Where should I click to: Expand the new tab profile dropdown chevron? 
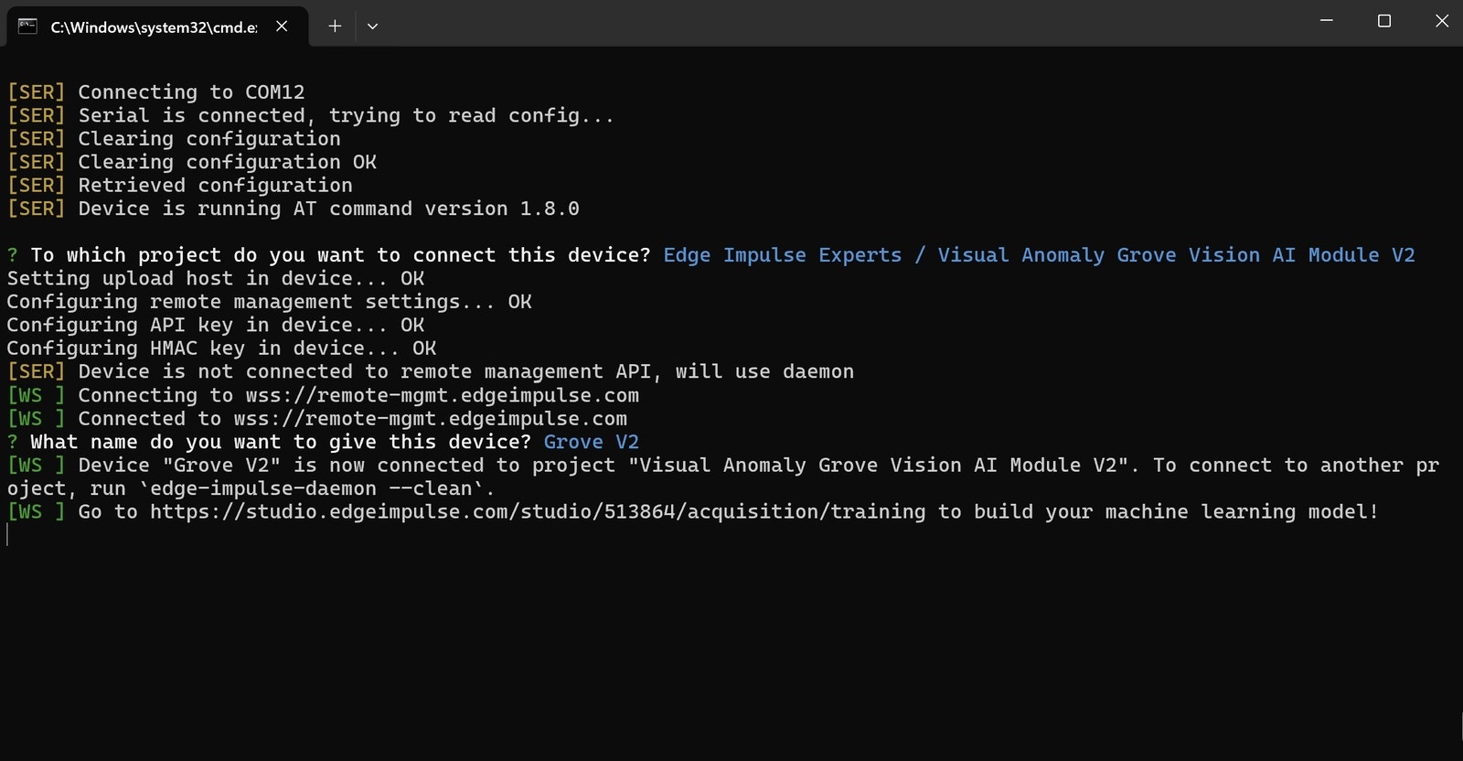pyautogui.click(x=372, y=27)
